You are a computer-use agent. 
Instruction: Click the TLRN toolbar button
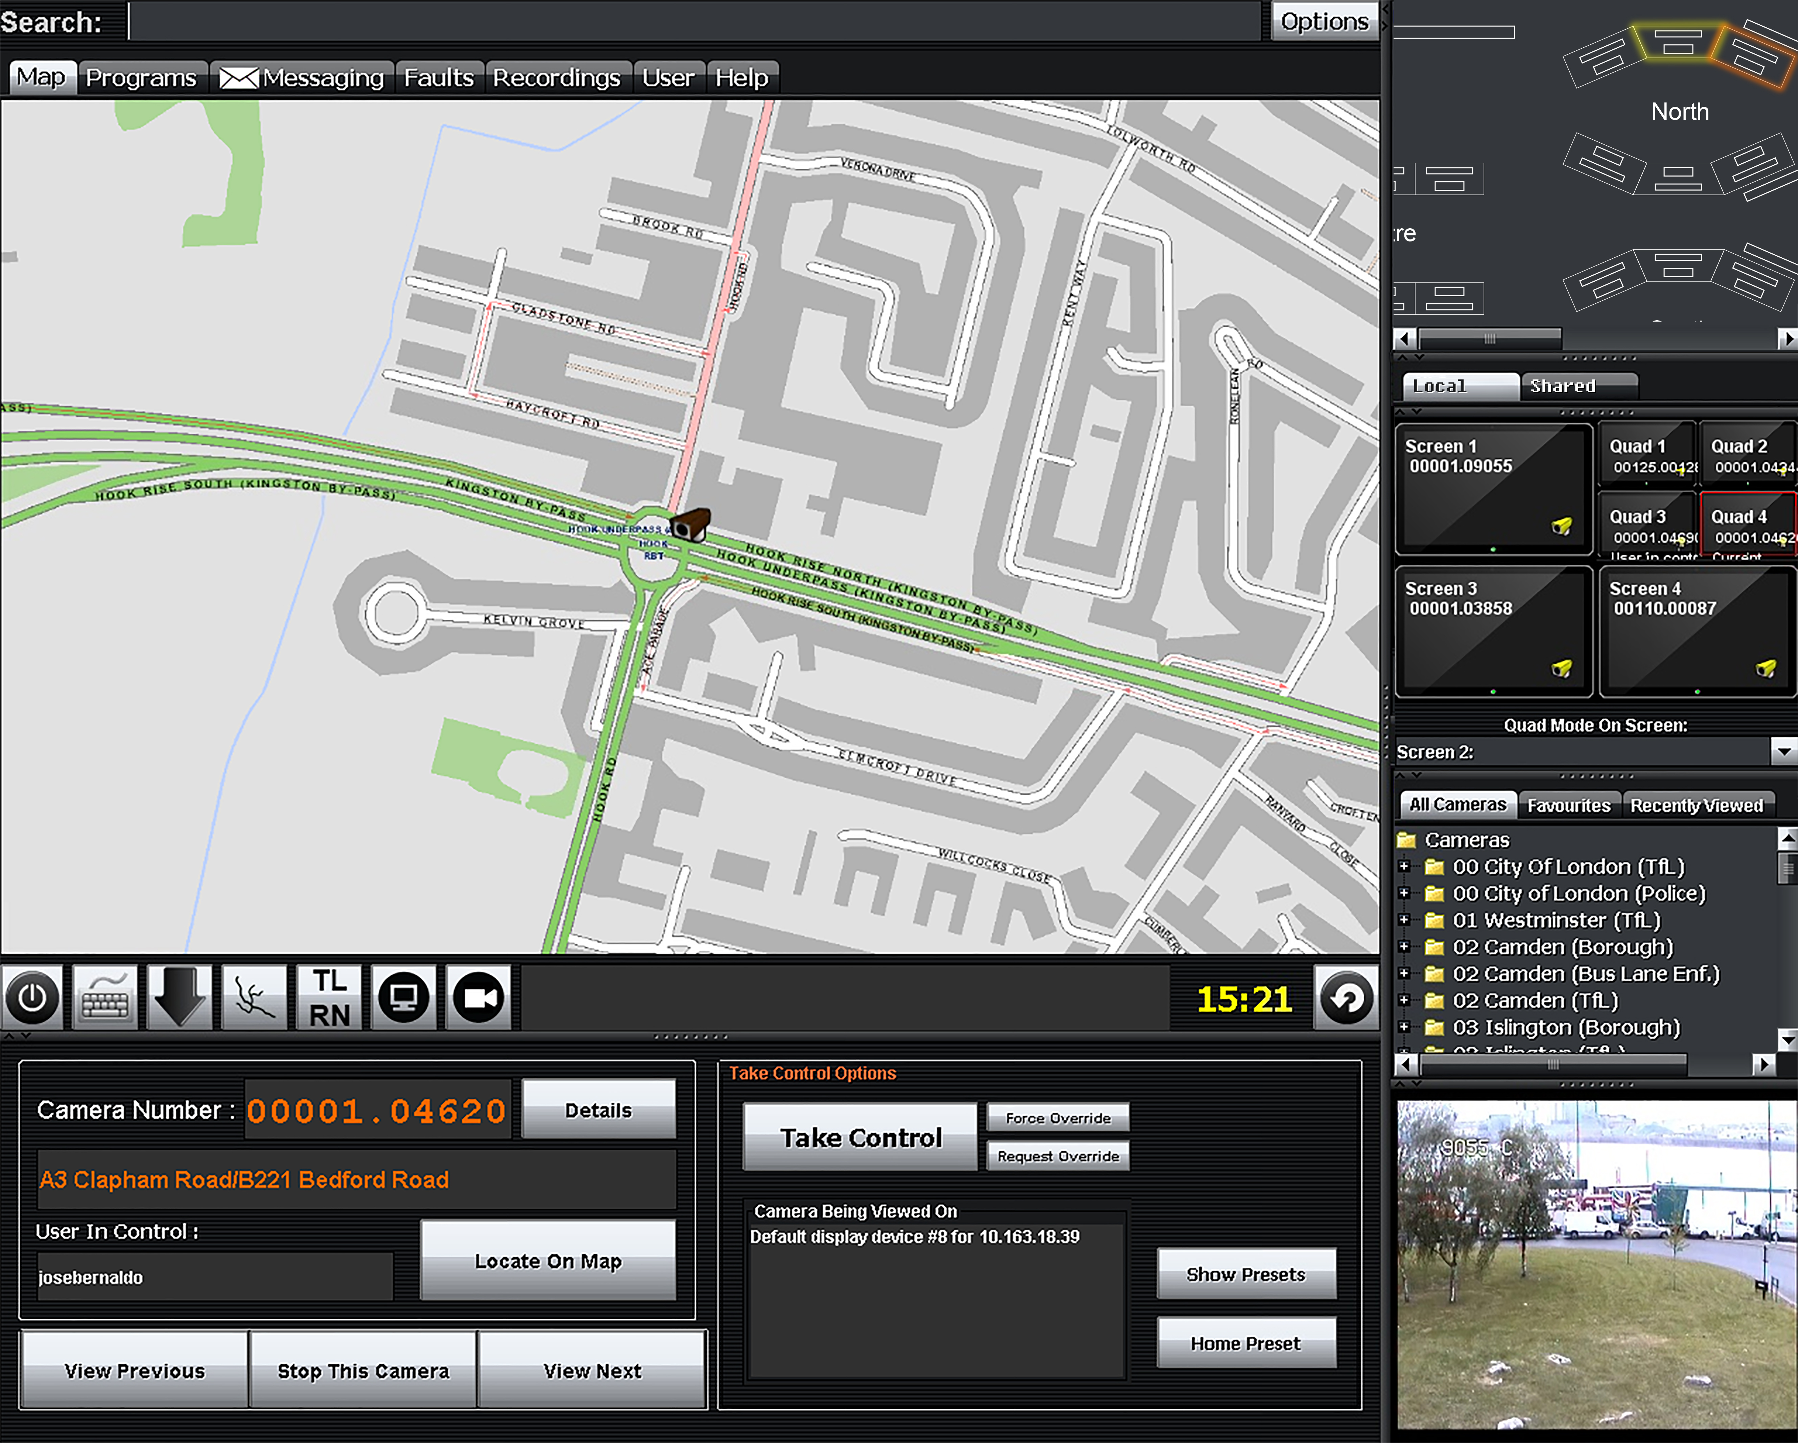[x=329, y=998]
